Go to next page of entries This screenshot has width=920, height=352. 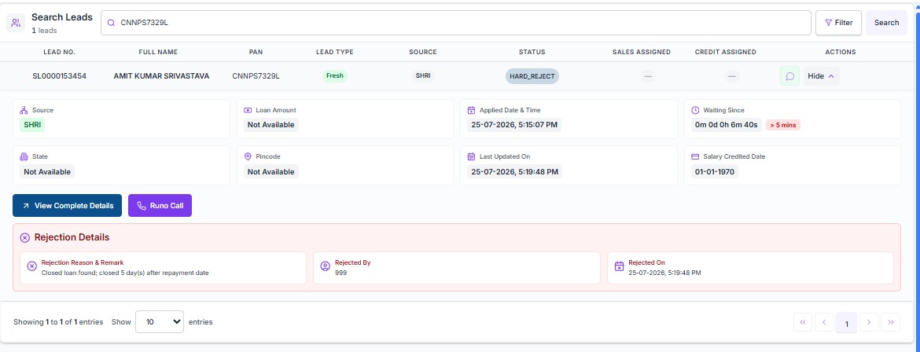click(x=869, y=321)
